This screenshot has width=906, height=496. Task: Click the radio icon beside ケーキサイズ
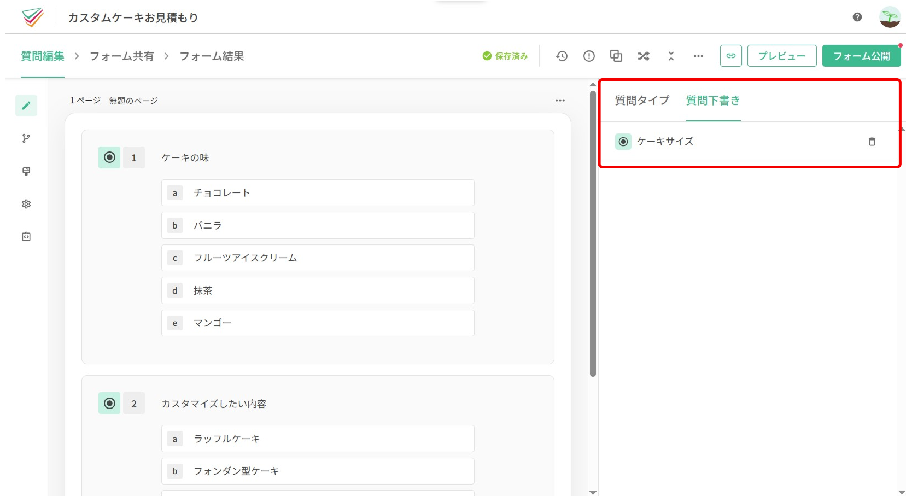pyautogui.click(x=623, y=142)
